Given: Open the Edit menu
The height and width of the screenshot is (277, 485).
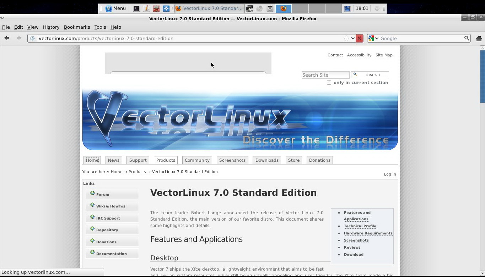Looking at the screenshot, I should [18, 27].
